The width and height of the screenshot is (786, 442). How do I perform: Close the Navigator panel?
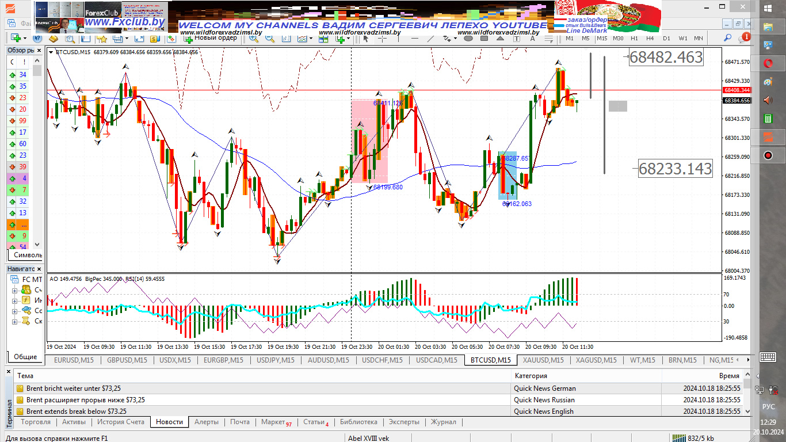tap(39, 269)
